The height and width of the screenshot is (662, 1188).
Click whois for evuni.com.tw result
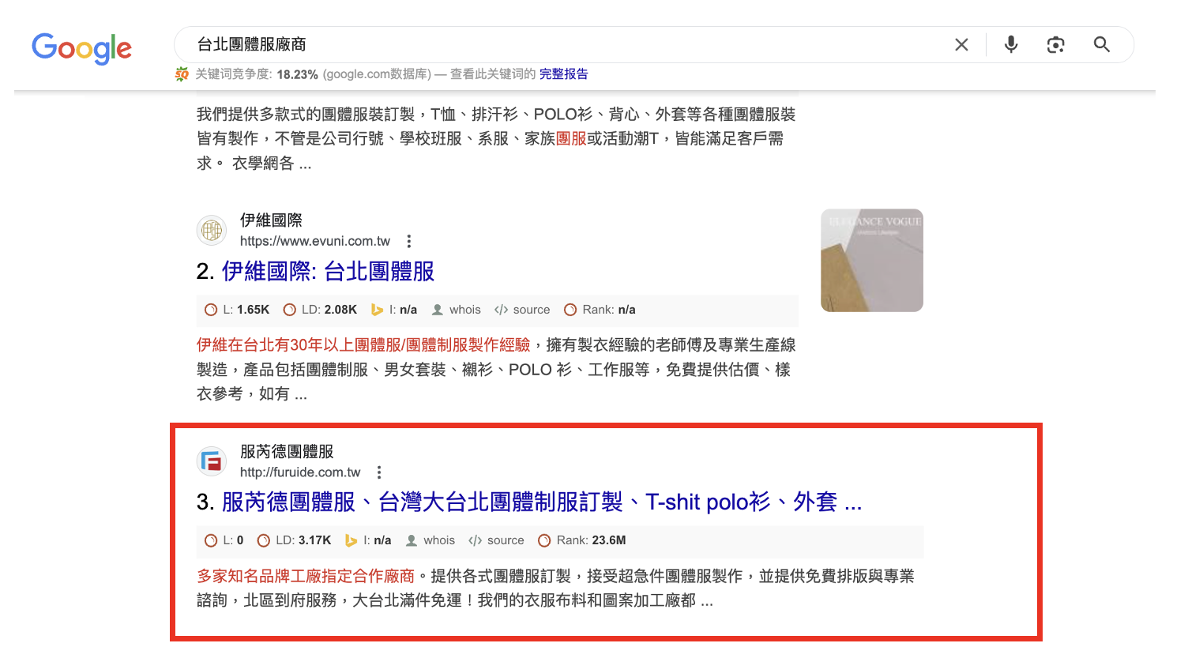coord(457,310)
